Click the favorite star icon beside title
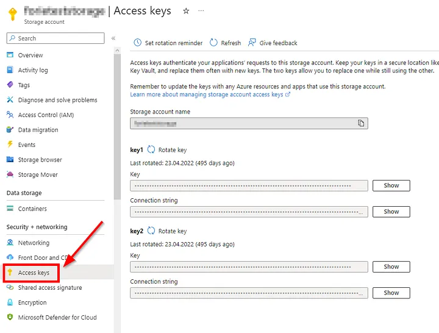The height and width of the screenshot is (333, 439). 186,11
